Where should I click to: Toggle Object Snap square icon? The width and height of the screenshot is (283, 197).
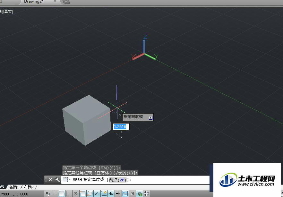(x=83, y=193)
